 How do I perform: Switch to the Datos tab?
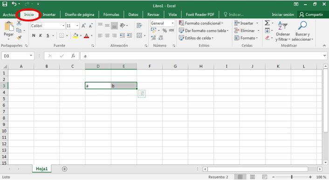[133, 14]
